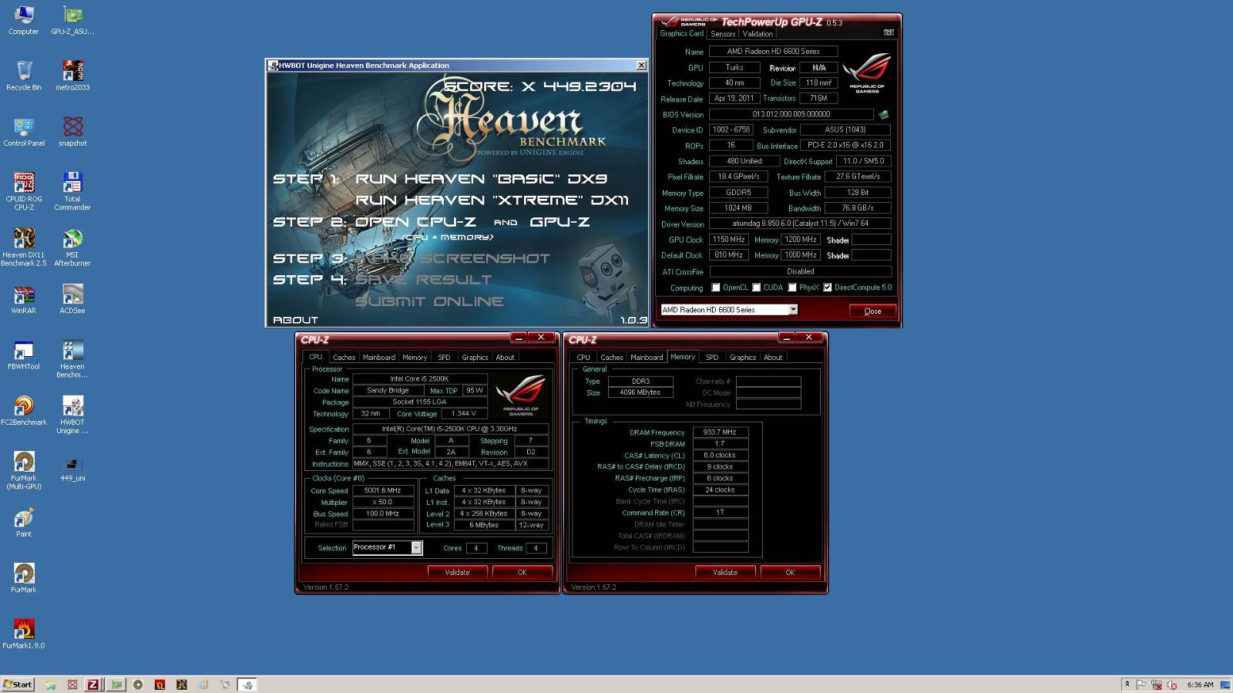
Task: Click OK in CPU-Z memory timings window
Action: click(790, 572)
